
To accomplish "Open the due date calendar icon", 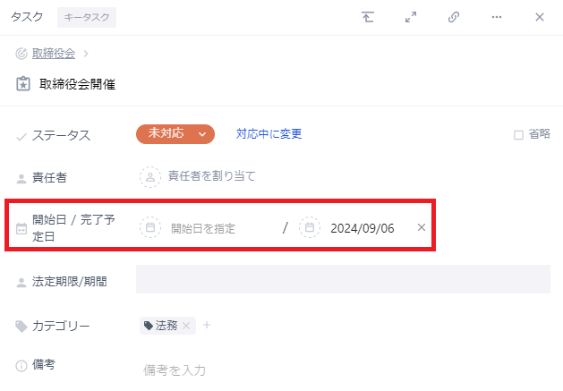I will [310, 227].
